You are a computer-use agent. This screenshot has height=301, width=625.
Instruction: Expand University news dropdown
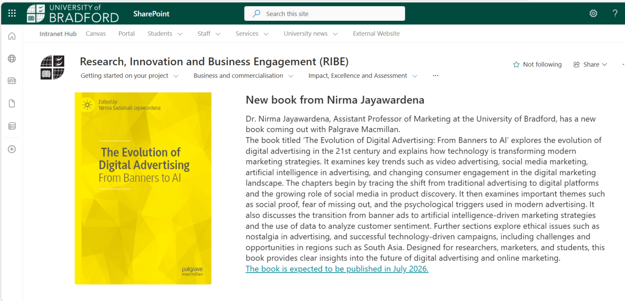(x=311, y=34)
